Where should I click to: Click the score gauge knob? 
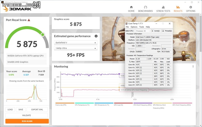tap(43, 34)
